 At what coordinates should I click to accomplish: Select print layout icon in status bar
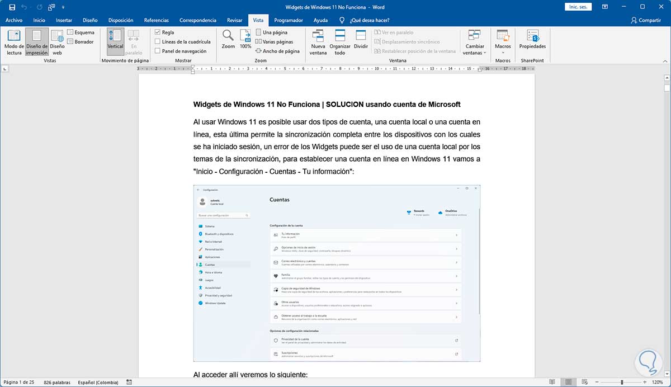568,382
